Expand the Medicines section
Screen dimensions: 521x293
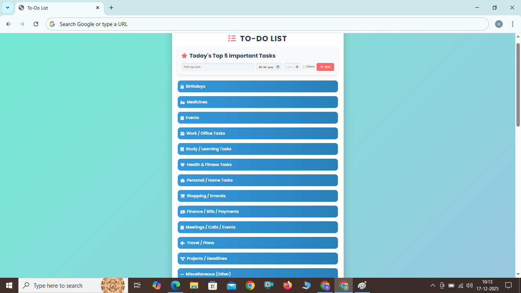click(257, 102)
